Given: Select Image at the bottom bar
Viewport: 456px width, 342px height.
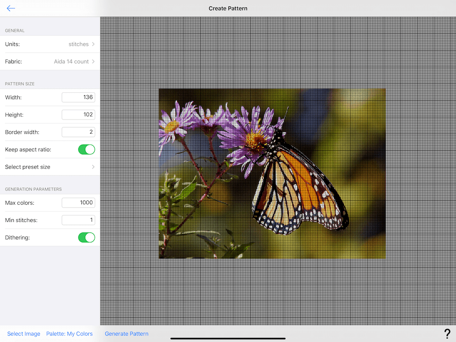Looking at the screenshot, I should click(23, 334).
